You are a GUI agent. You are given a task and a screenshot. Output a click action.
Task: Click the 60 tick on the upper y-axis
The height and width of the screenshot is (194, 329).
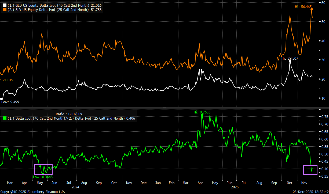pos(323,3)
